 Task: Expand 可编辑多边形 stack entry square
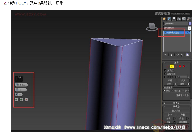coord(165,32)
